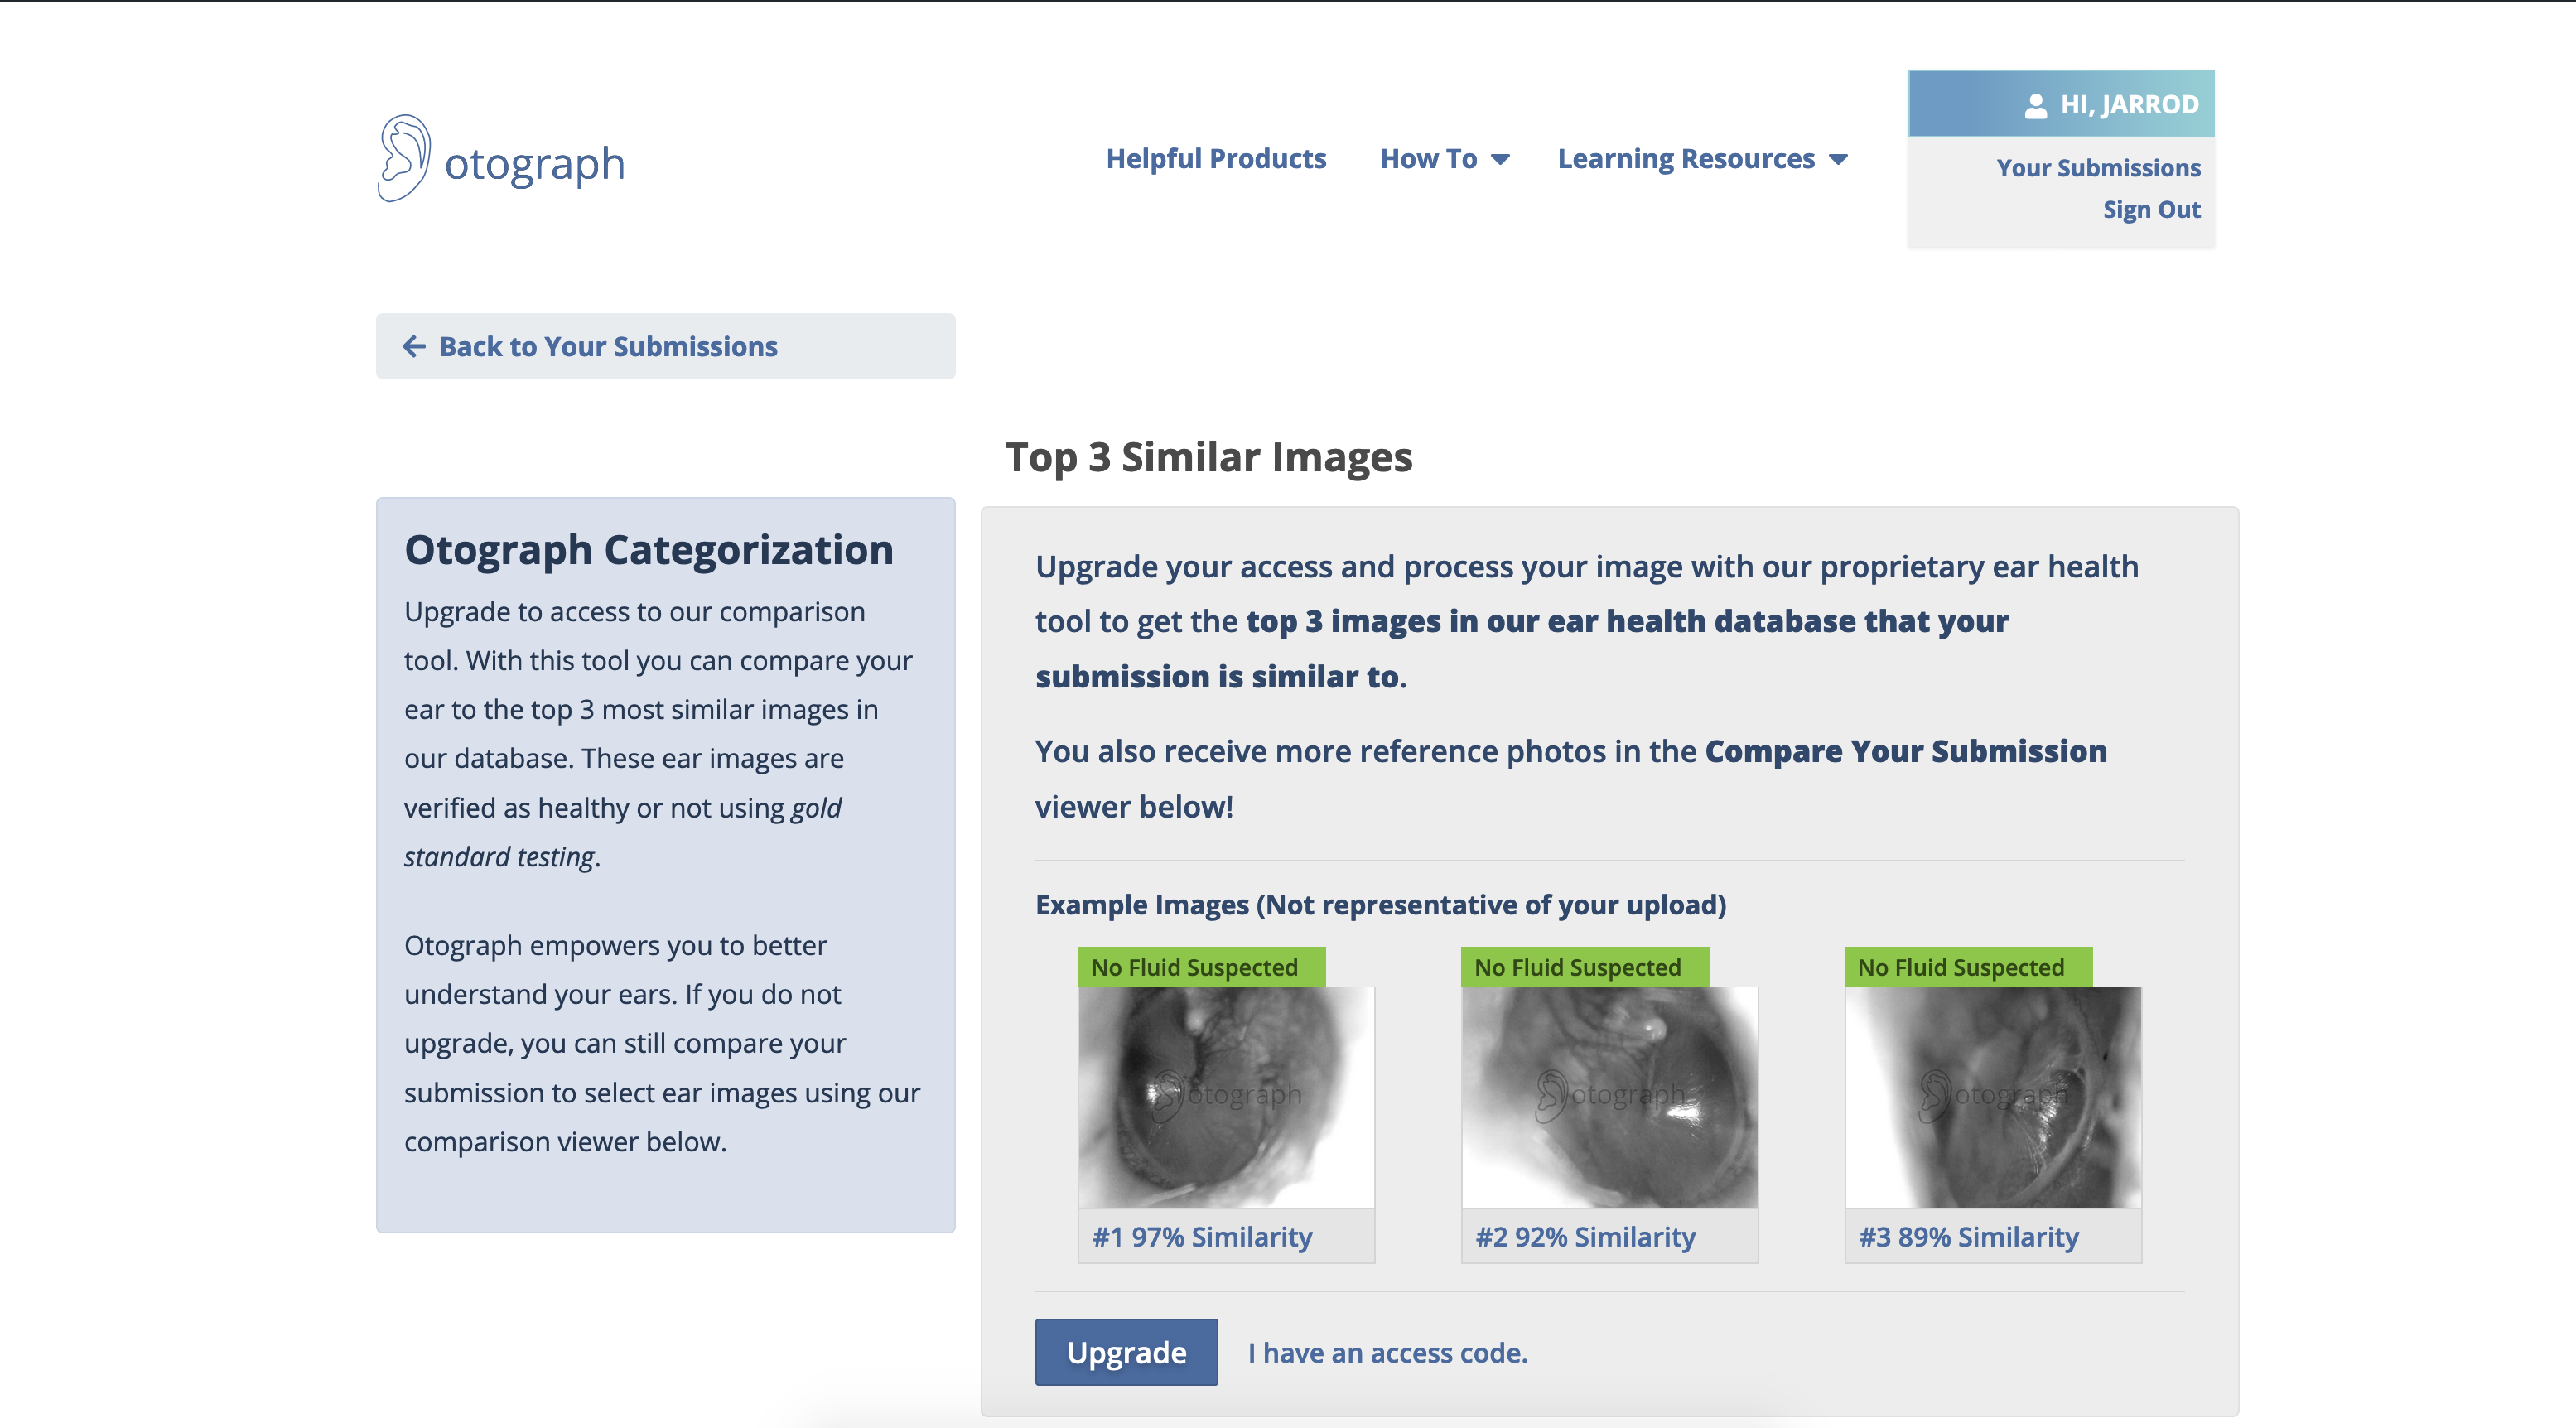Click HI, JARROD account header
Image resolution: width=2576 pixels, height=1428 pixels.
coord(2061,104)
